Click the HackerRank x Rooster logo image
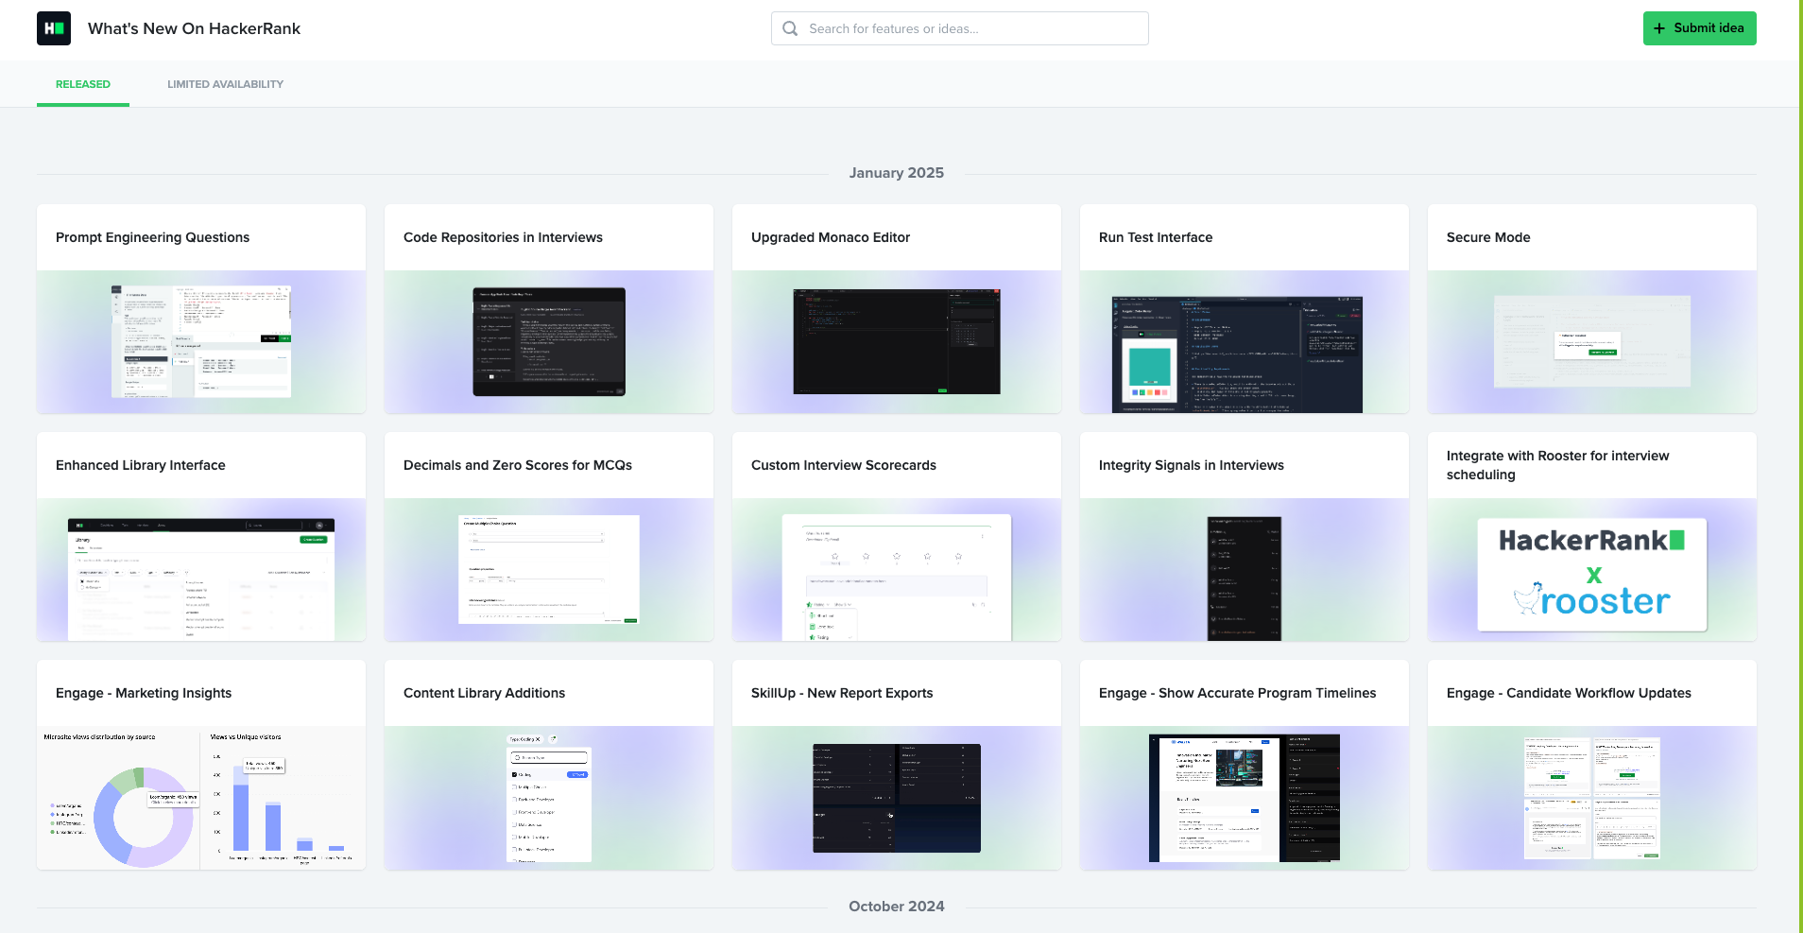1803x933 pixels. click(x=1591, y=574)
